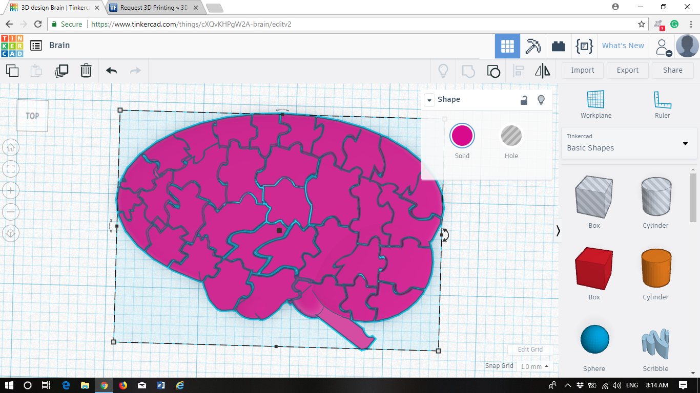Image resolution: width=700 pixels, height=393 pixels.
Task: Select the Scribble shape
Action: (655, 344)
